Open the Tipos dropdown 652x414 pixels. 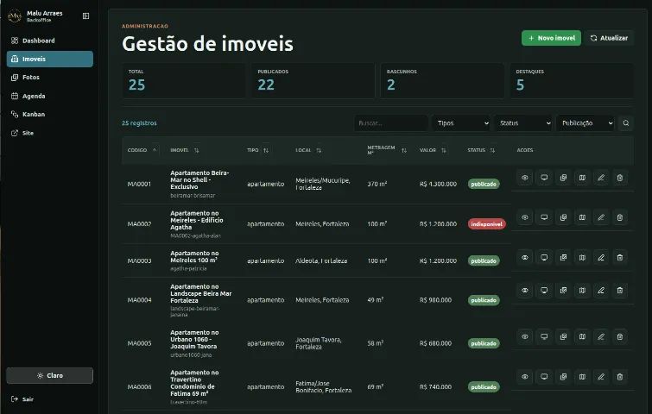coord(462,123)
